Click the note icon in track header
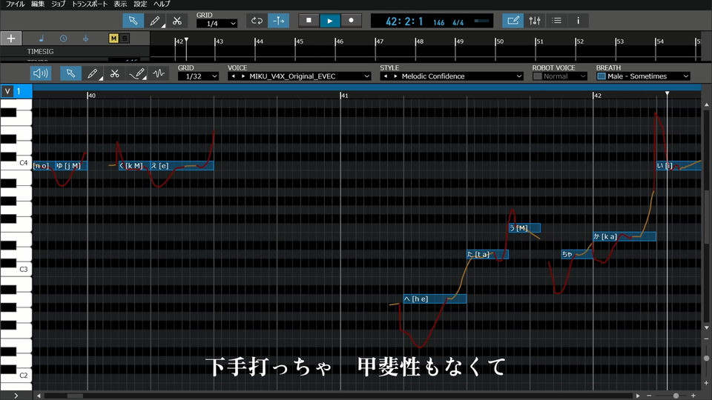The image size is (712, 400). pyautogui.click(x=42, y=39)
